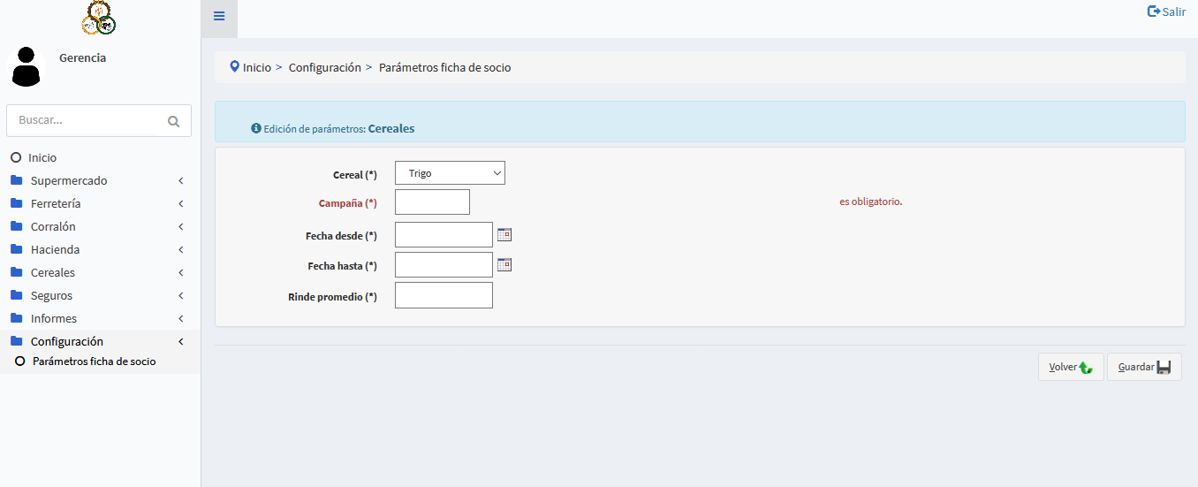Image resolution: width=1198 pixels, height=487 pixels.
Task: Click the Configuración breadcrumb link
Action: pyautogui.click(x=324, y=67)
